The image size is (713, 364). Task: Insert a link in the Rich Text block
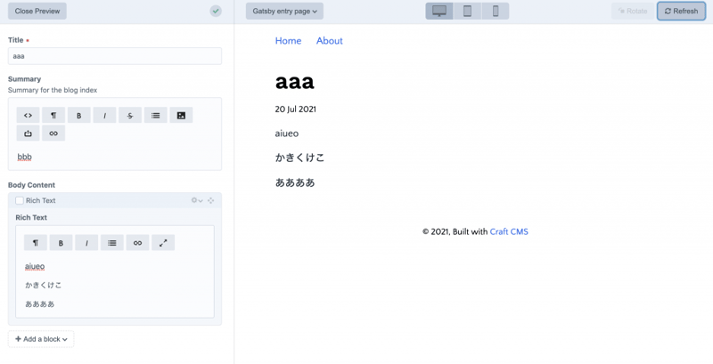[137, 242]
